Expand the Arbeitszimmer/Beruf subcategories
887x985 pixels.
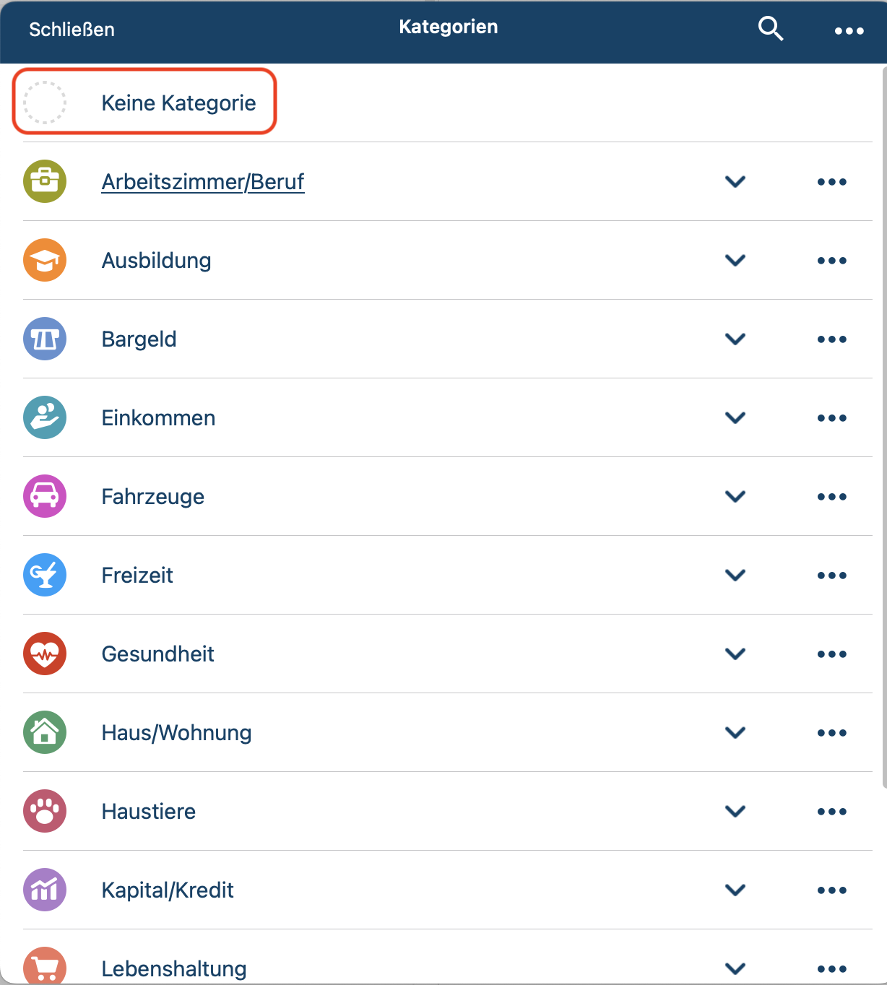[x=735, y=182]
